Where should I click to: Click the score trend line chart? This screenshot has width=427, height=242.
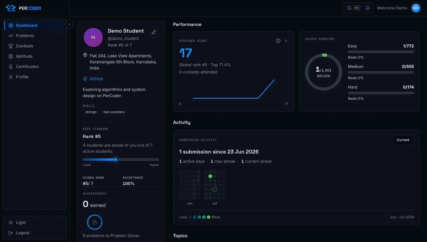pos(234,89)
